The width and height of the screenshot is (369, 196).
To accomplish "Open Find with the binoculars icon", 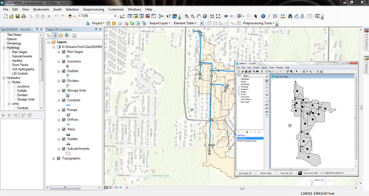I will click(x=290, y=16).
